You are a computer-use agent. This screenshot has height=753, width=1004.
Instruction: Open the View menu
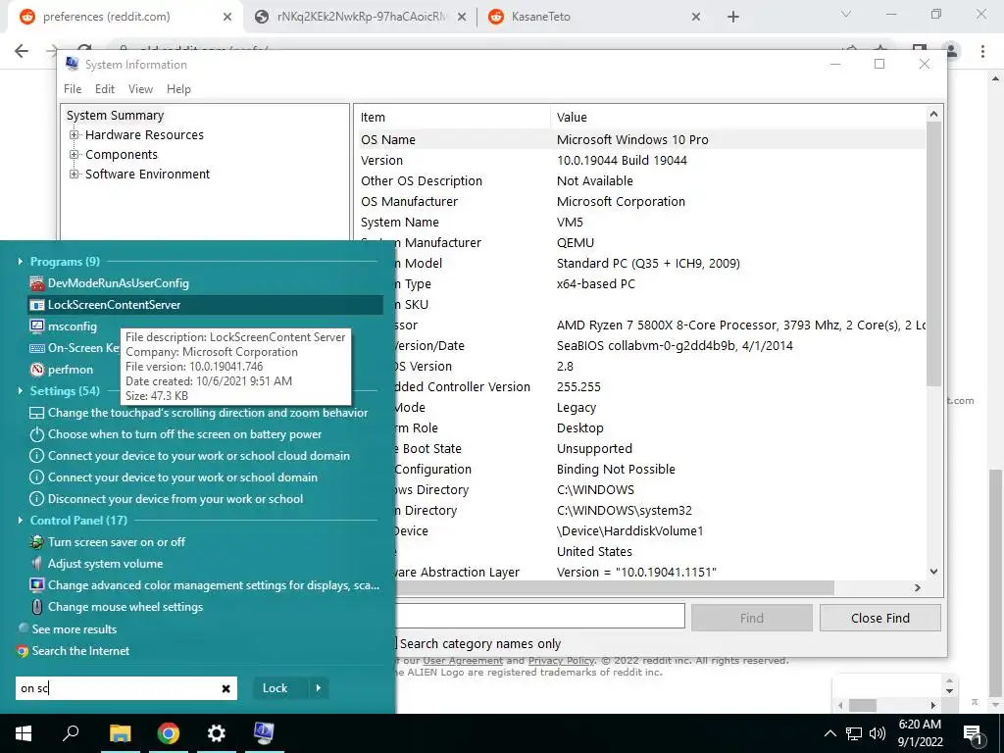[x=140, y=89]
